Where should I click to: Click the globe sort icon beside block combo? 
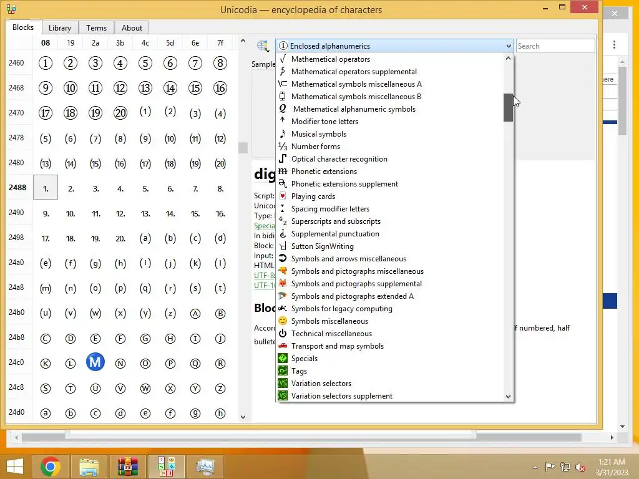(263, 46)
